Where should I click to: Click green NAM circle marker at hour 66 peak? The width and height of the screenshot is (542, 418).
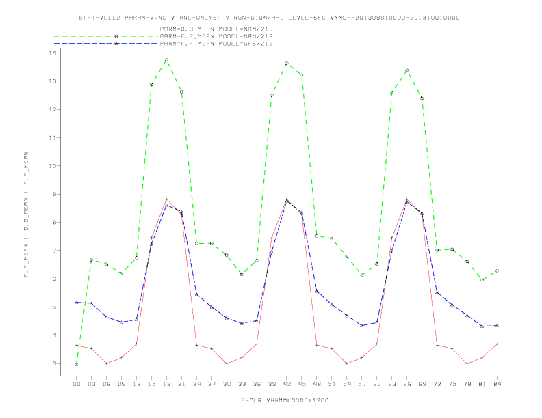point(407,70)
